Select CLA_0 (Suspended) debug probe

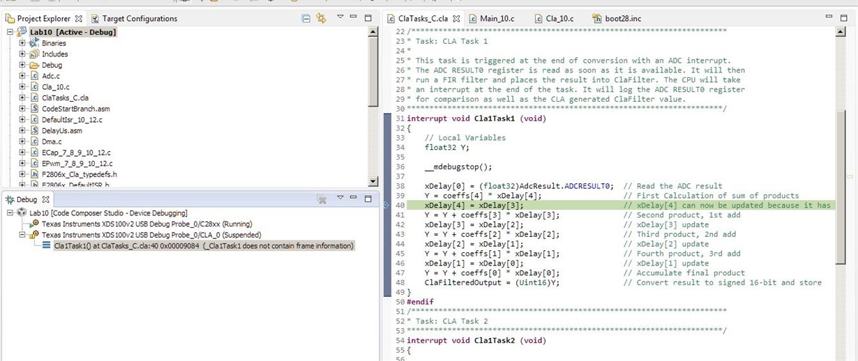(152, 235)
